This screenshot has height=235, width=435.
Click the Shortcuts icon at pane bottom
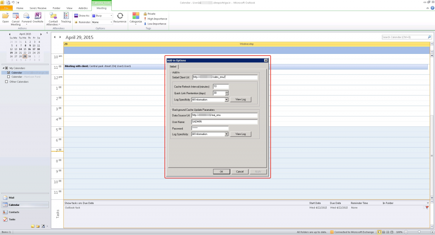click(x=43, y=226)
